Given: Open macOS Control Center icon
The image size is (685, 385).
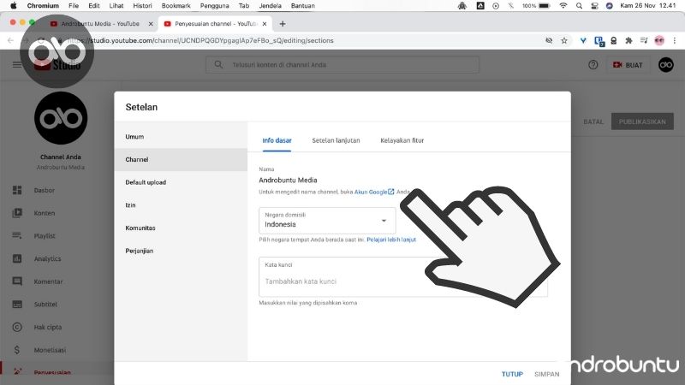Looking at the screenshot, I should point(594,6).
